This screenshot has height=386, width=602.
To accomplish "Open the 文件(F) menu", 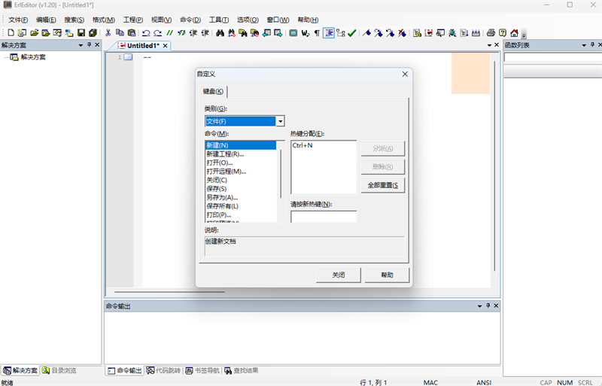I will [x=18, y=20].
